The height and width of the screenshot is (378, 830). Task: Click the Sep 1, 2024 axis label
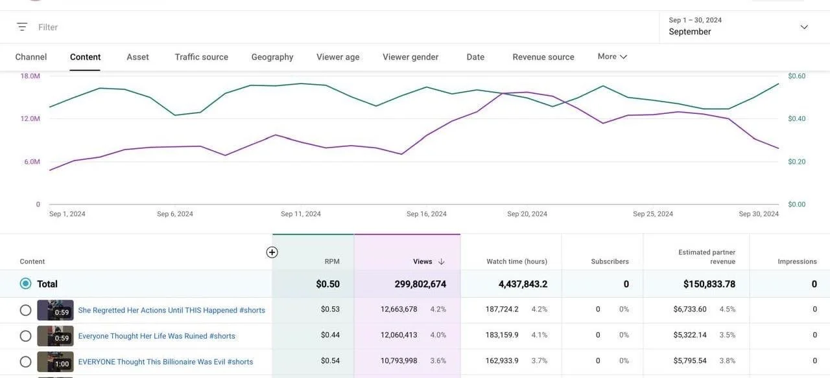(x=67, y=214)
